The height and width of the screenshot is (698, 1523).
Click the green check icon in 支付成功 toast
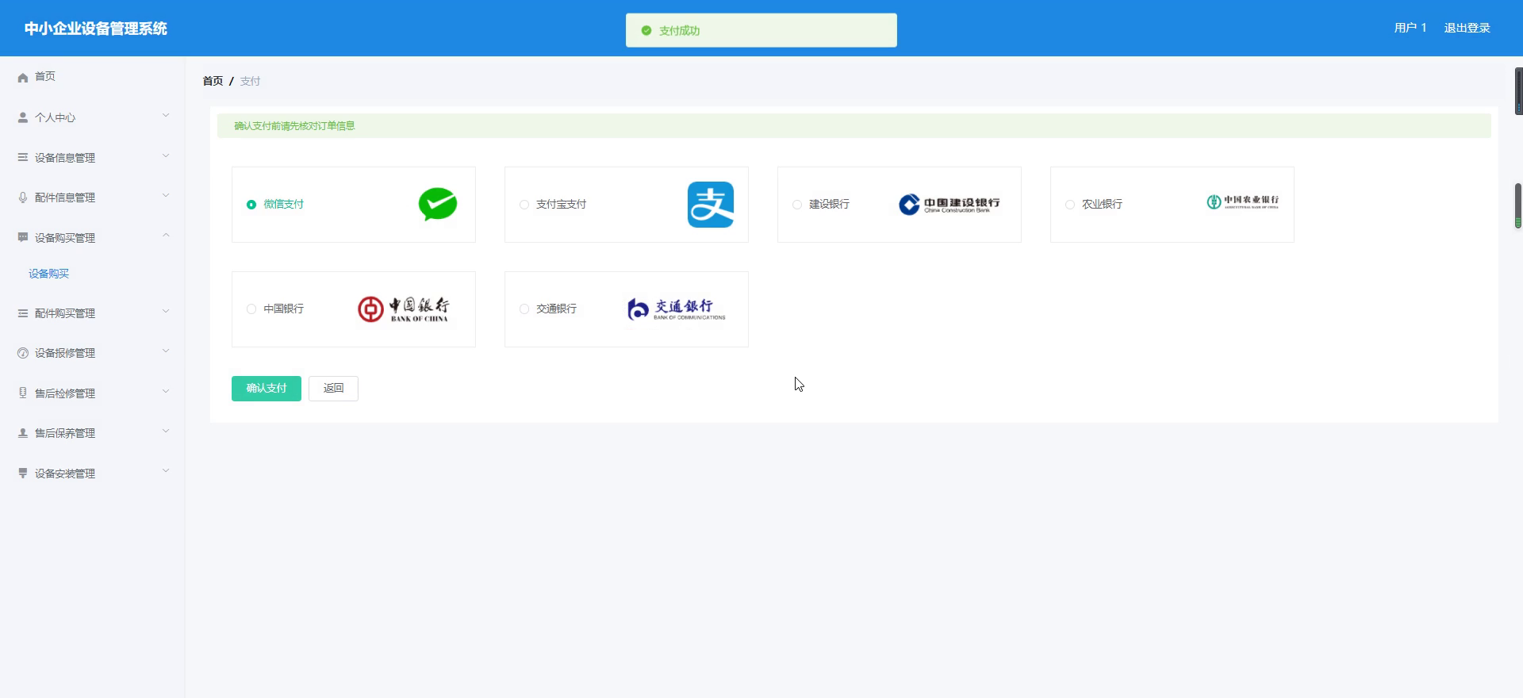tap(646, 31)
